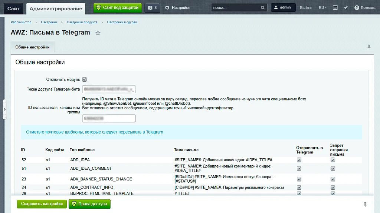Toggle Отправлять в Telegram for ADV_BANNER_STATUS_CHANGE

point(299,179)
